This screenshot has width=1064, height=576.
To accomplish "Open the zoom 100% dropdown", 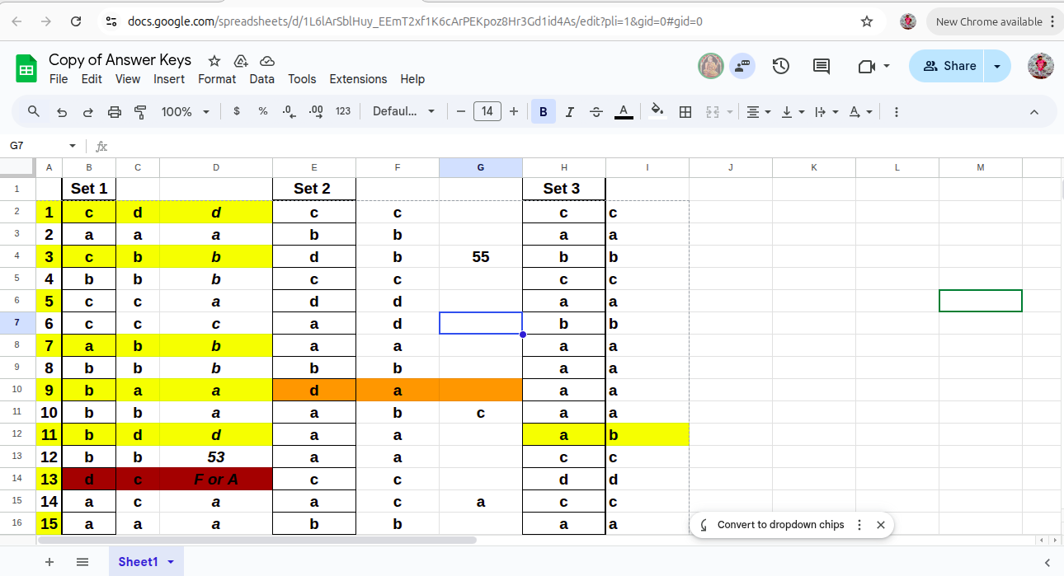I will point(185,111).
